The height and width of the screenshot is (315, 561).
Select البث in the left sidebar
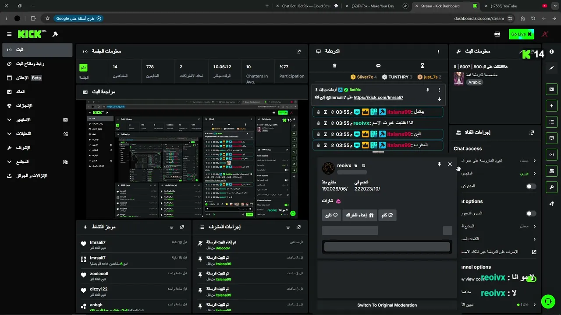[37, 50]
